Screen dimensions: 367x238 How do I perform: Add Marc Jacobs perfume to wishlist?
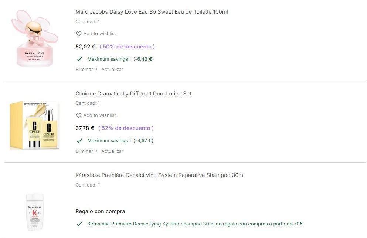99,34
